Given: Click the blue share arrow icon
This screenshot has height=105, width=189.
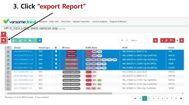Looking at the screenshot, I should 40,40.
